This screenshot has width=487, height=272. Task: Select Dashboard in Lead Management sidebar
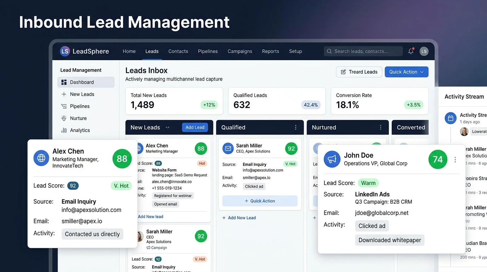[x=86, y=82]
